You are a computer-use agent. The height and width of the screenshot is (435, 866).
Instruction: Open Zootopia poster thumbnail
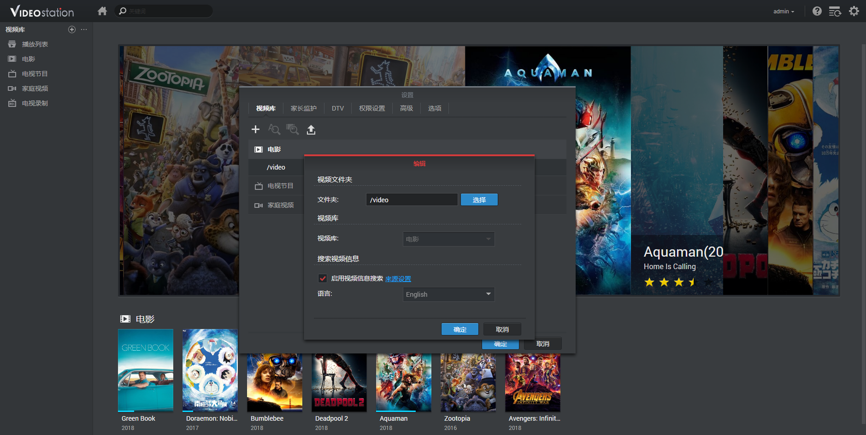[468, 382]
